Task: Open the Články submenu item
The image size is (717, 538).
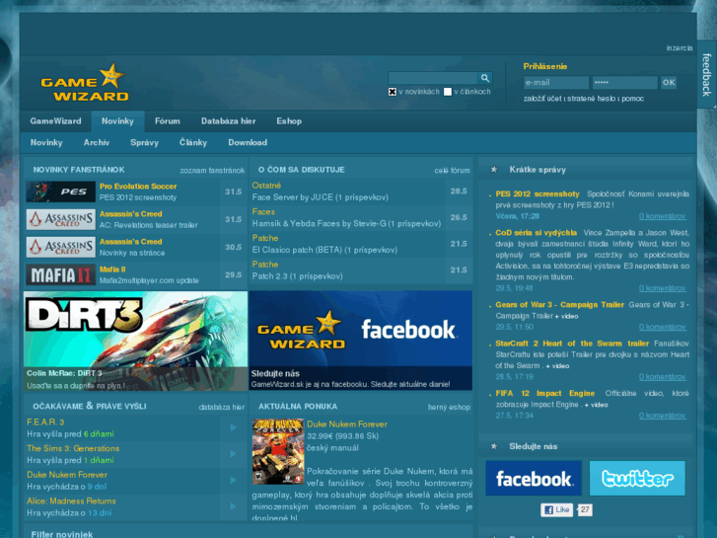Action: tap(193, 142)
